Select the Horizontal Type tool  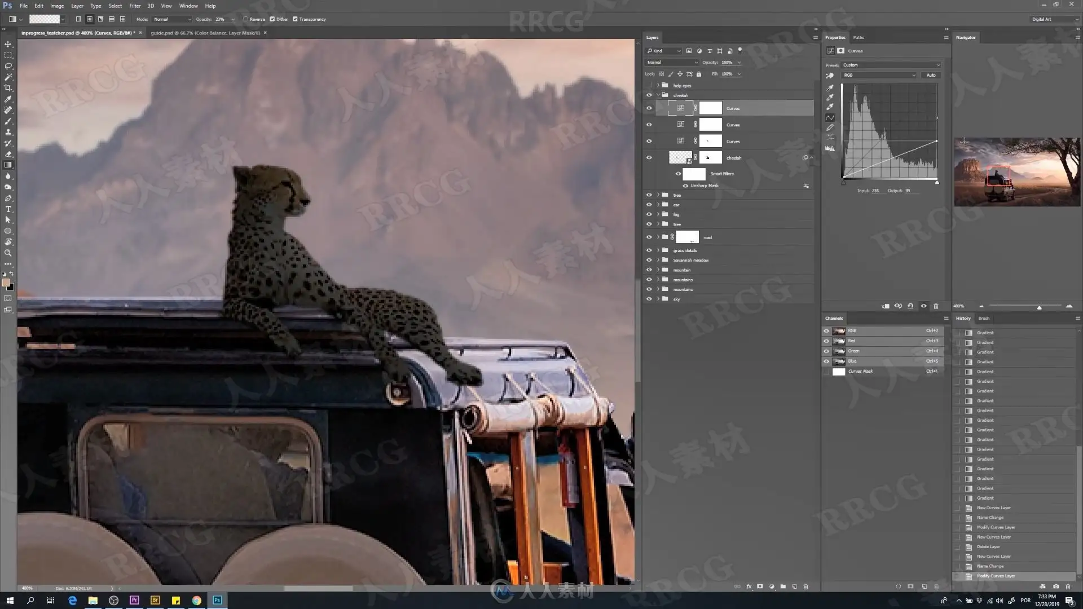pos(8,209)
